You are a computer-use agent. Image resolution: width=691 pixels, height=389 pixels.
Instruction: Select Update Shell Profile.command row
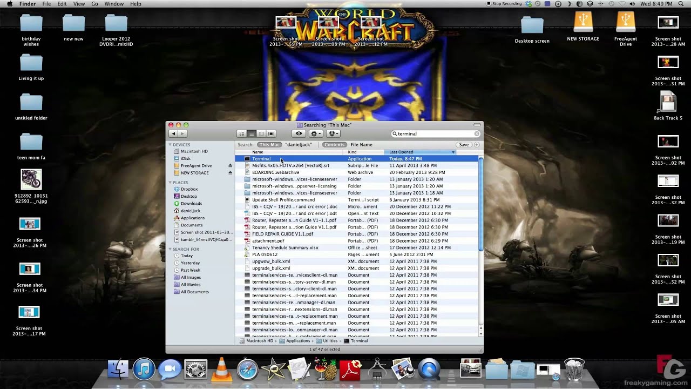tap(357, 200)
